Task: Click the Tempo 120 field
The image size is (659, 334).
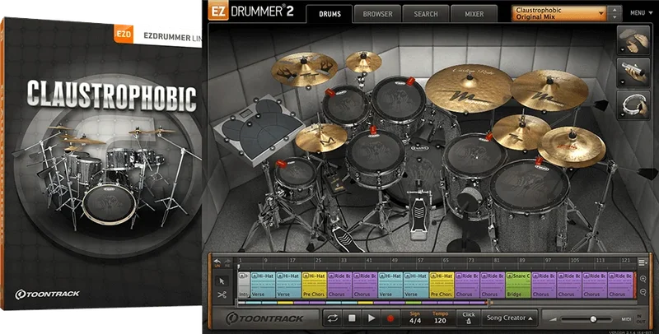Action: pos(440,318)
